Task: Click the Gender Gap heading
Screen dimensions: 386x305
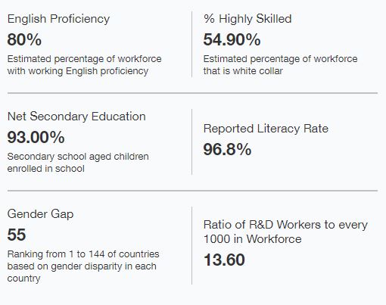Action: (x=40, y=214)
